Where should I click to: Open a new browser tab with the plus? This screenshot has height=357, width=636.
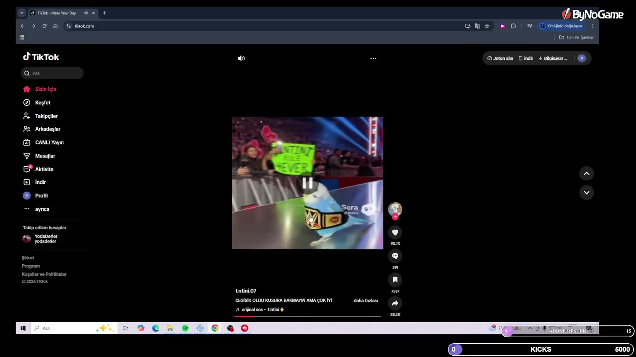click(104, 13)
